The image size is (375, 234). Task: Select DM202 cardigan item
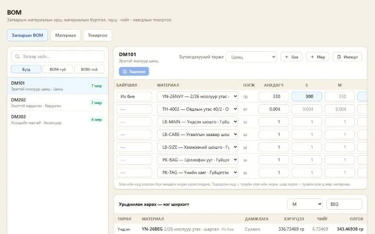(x=58, y=103)
